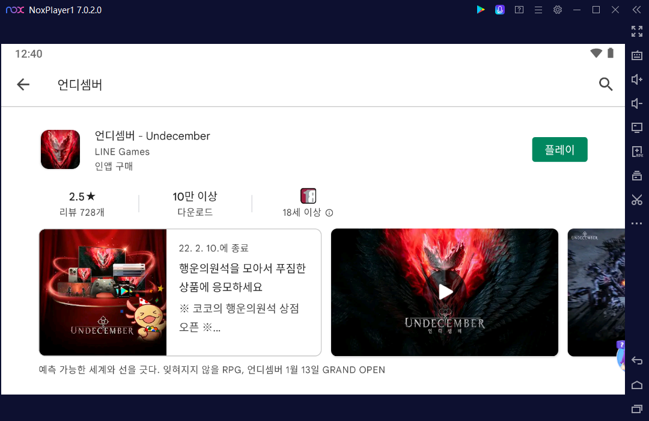Screen dimensions: 649x421
Task: Tap Android home button in sidebar
Action: point(636,385)
